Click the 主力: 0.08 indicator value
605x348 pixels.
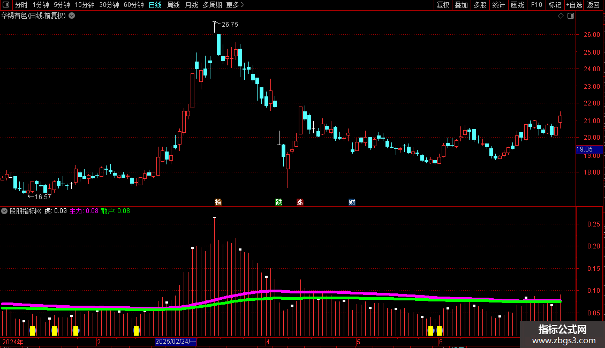coord(84,211)
